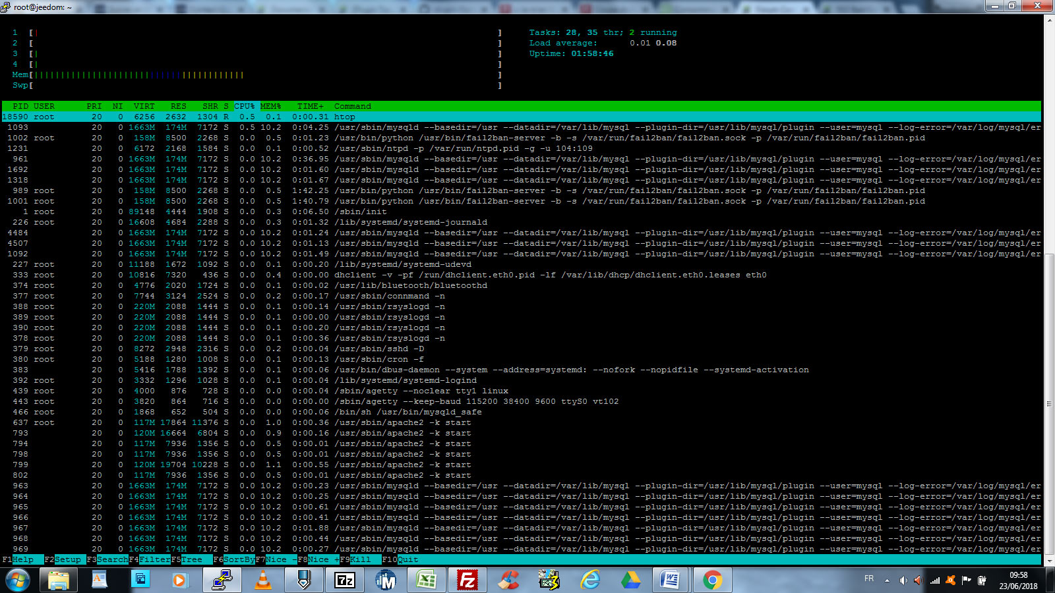Sort by the TIME+ column header
Image resolution: width=1055 pixels, height=593 pixels.
tap(311, 106)
